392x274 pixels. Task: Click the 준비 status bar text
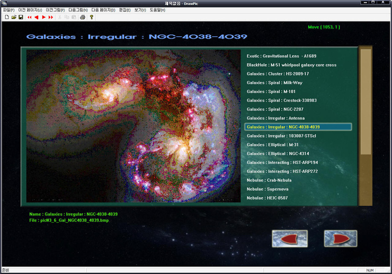[x=5, y=270]
